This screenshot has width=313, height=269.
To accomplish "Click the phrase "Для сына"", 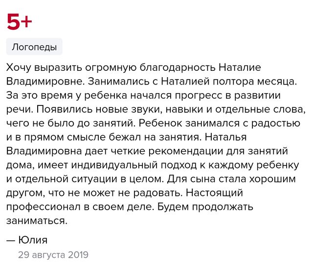I will [191, 179].
